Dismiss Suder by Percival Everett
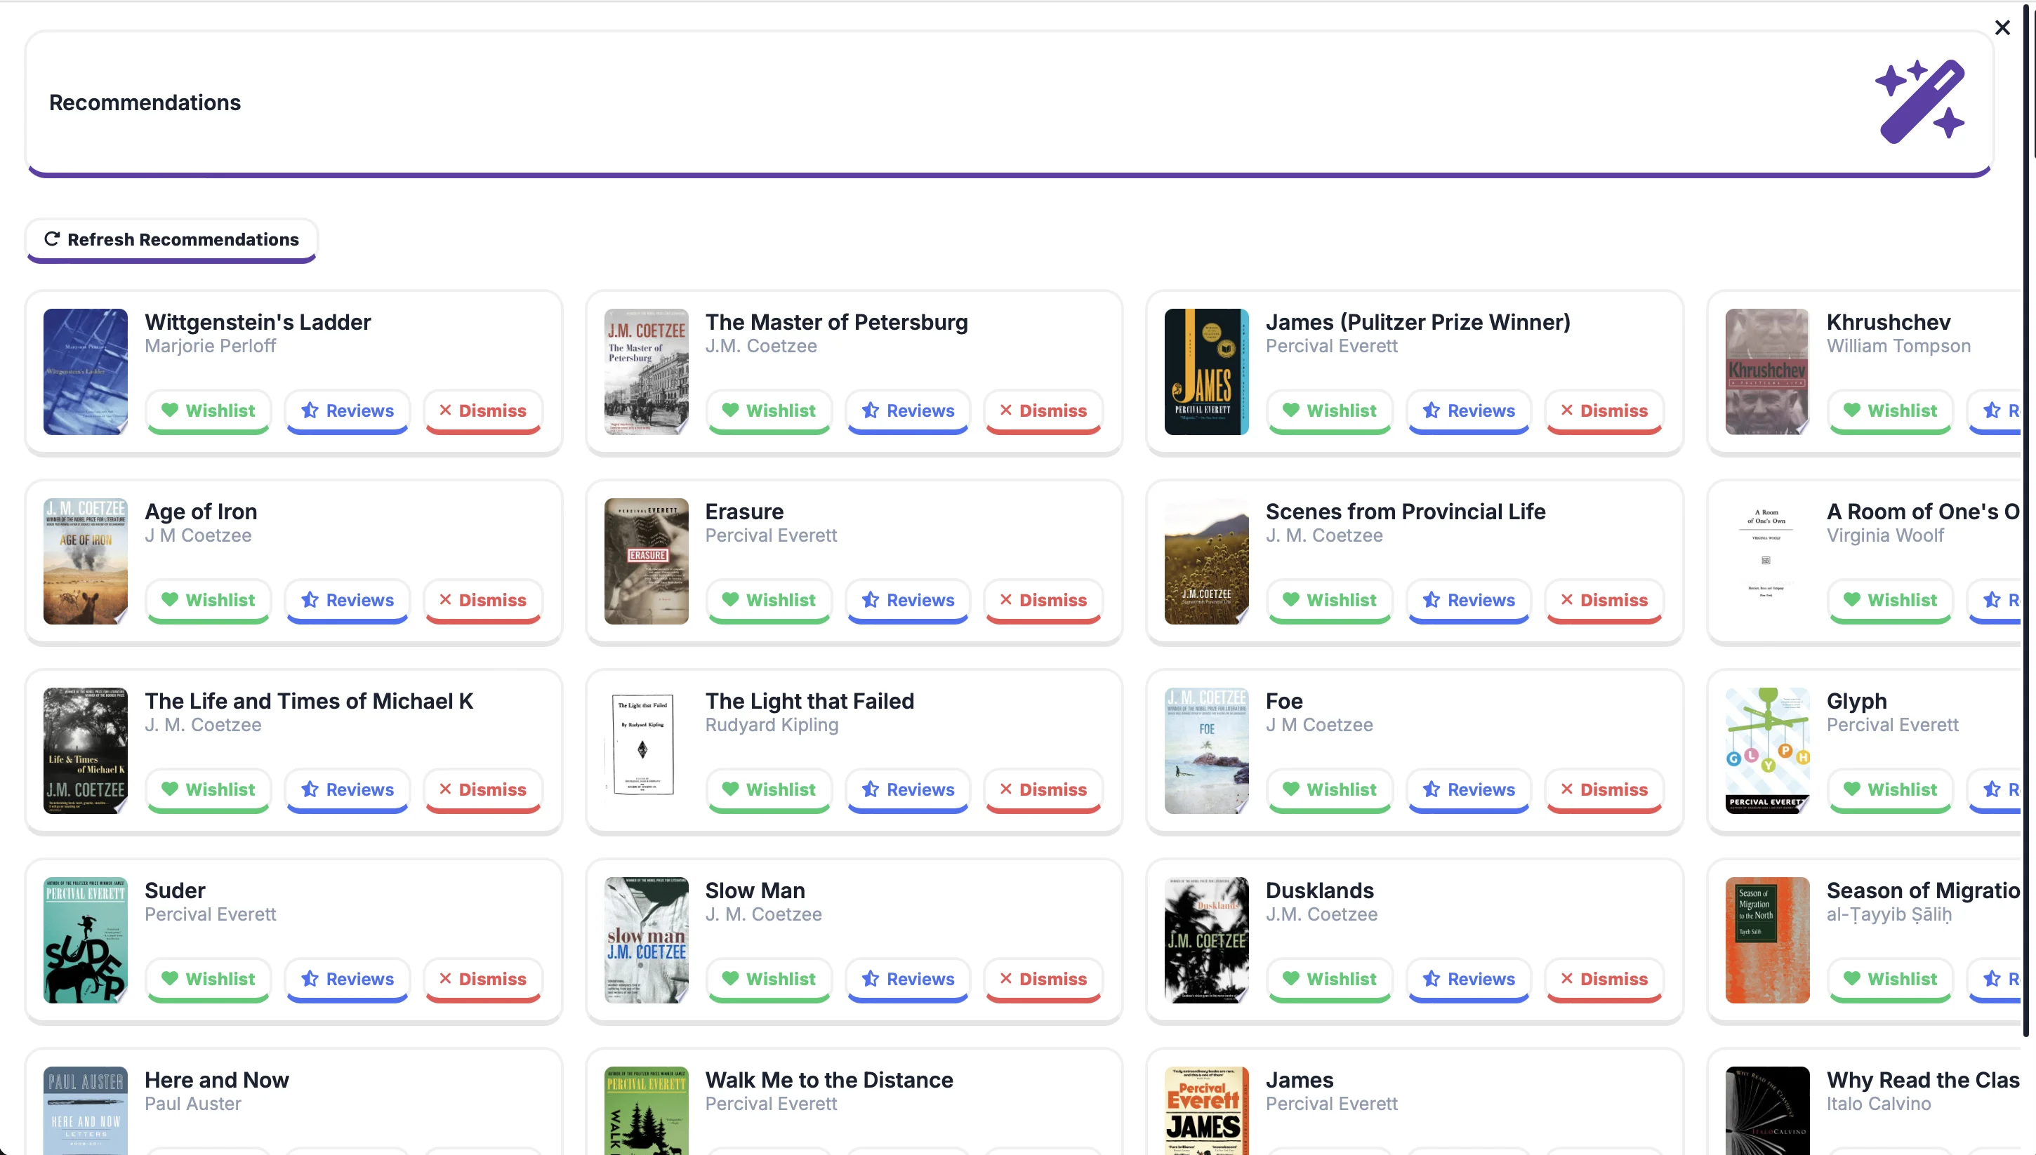Viewport: 2036px width, 1155px height. [x=482, y=979]
